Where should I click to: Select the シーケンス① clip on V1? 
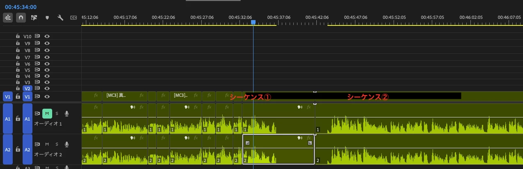(279, 97)
